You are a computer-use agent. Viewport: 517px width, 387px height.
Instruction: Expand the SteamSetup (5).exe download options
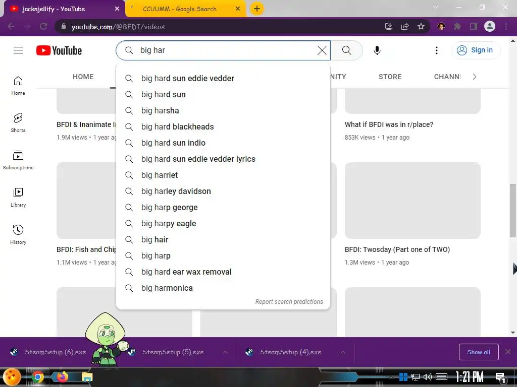coord(225,352)
